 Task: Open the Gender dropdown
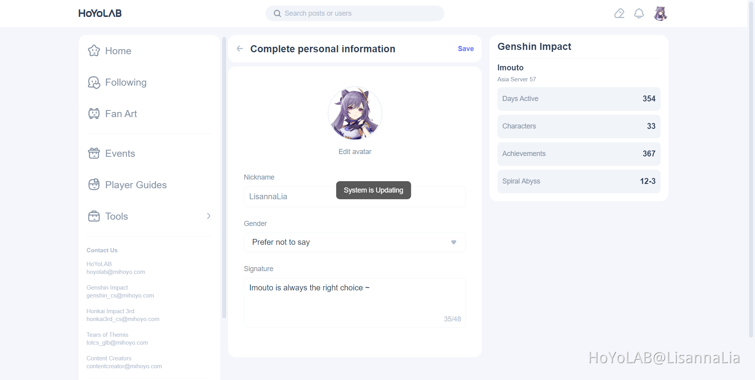[x=355, y=242]
